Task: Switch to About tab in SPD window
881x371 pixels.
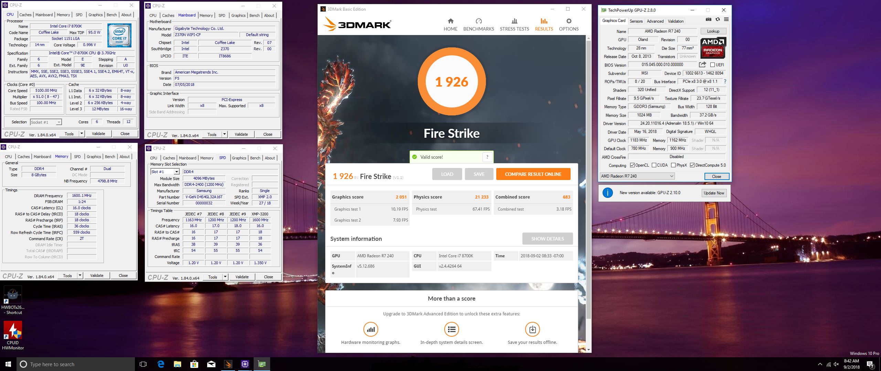Action: (x=270, y=158)
